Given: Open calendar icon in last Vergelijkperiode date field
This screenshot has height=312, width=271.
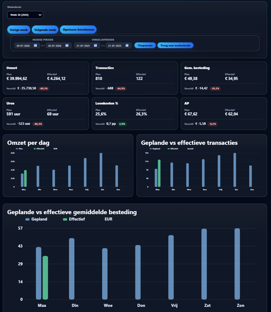Looking at the screenshot, I should (127, 45).
